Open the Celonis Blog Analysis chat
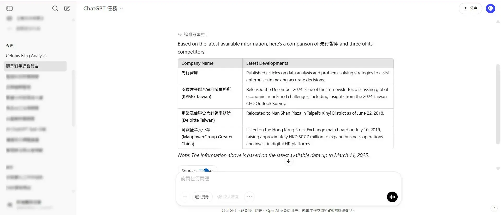The image size is (501, 215). pos(26,56)
